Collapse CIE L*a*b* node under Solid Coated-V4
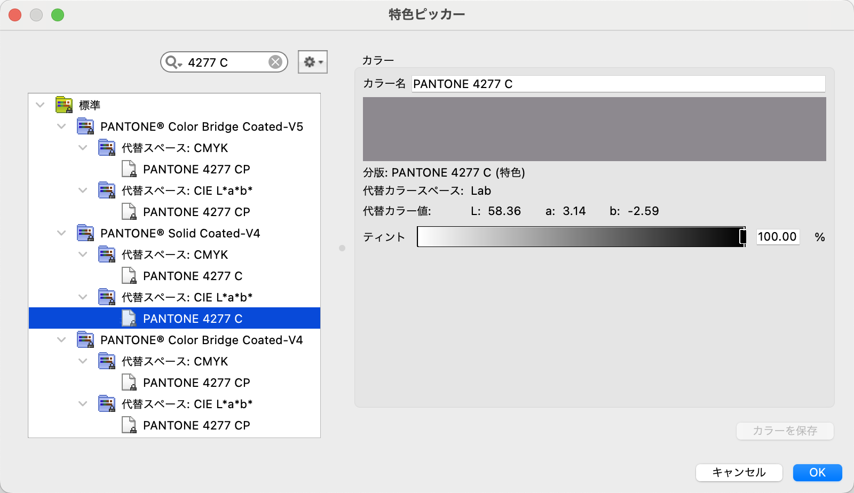Screen dimensions: 854x493 (x=83, y=297)
